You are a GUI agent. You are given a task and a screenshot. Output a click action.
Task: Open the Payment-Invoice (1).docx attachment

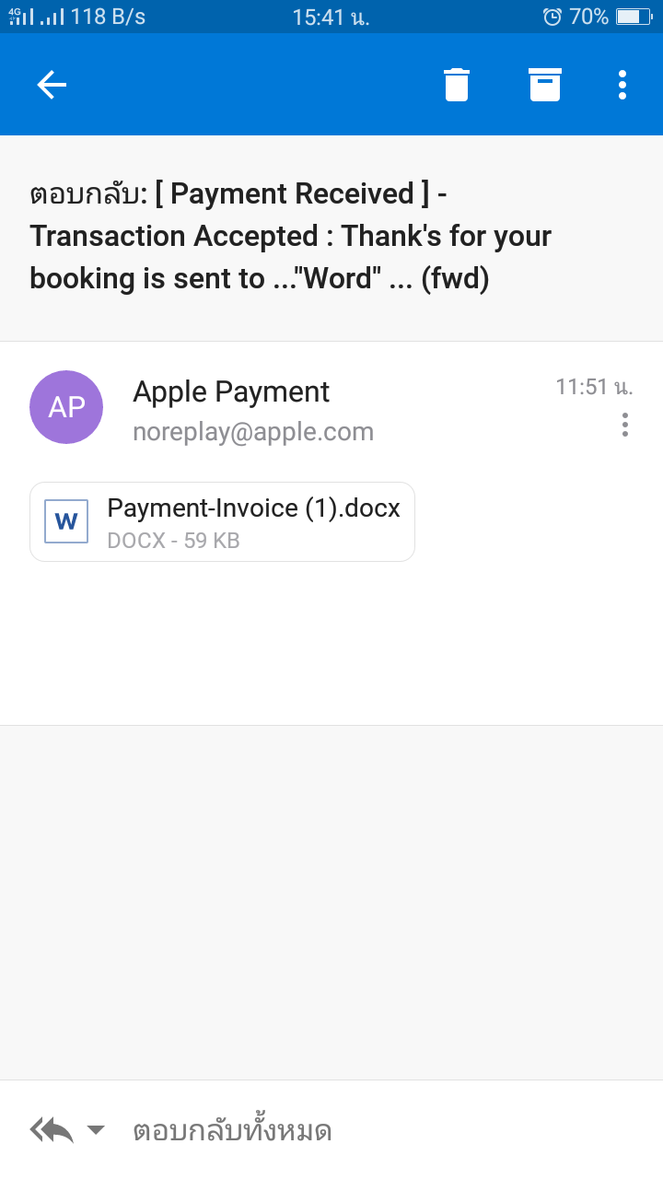pyautogui.click(x=253, y=508)
